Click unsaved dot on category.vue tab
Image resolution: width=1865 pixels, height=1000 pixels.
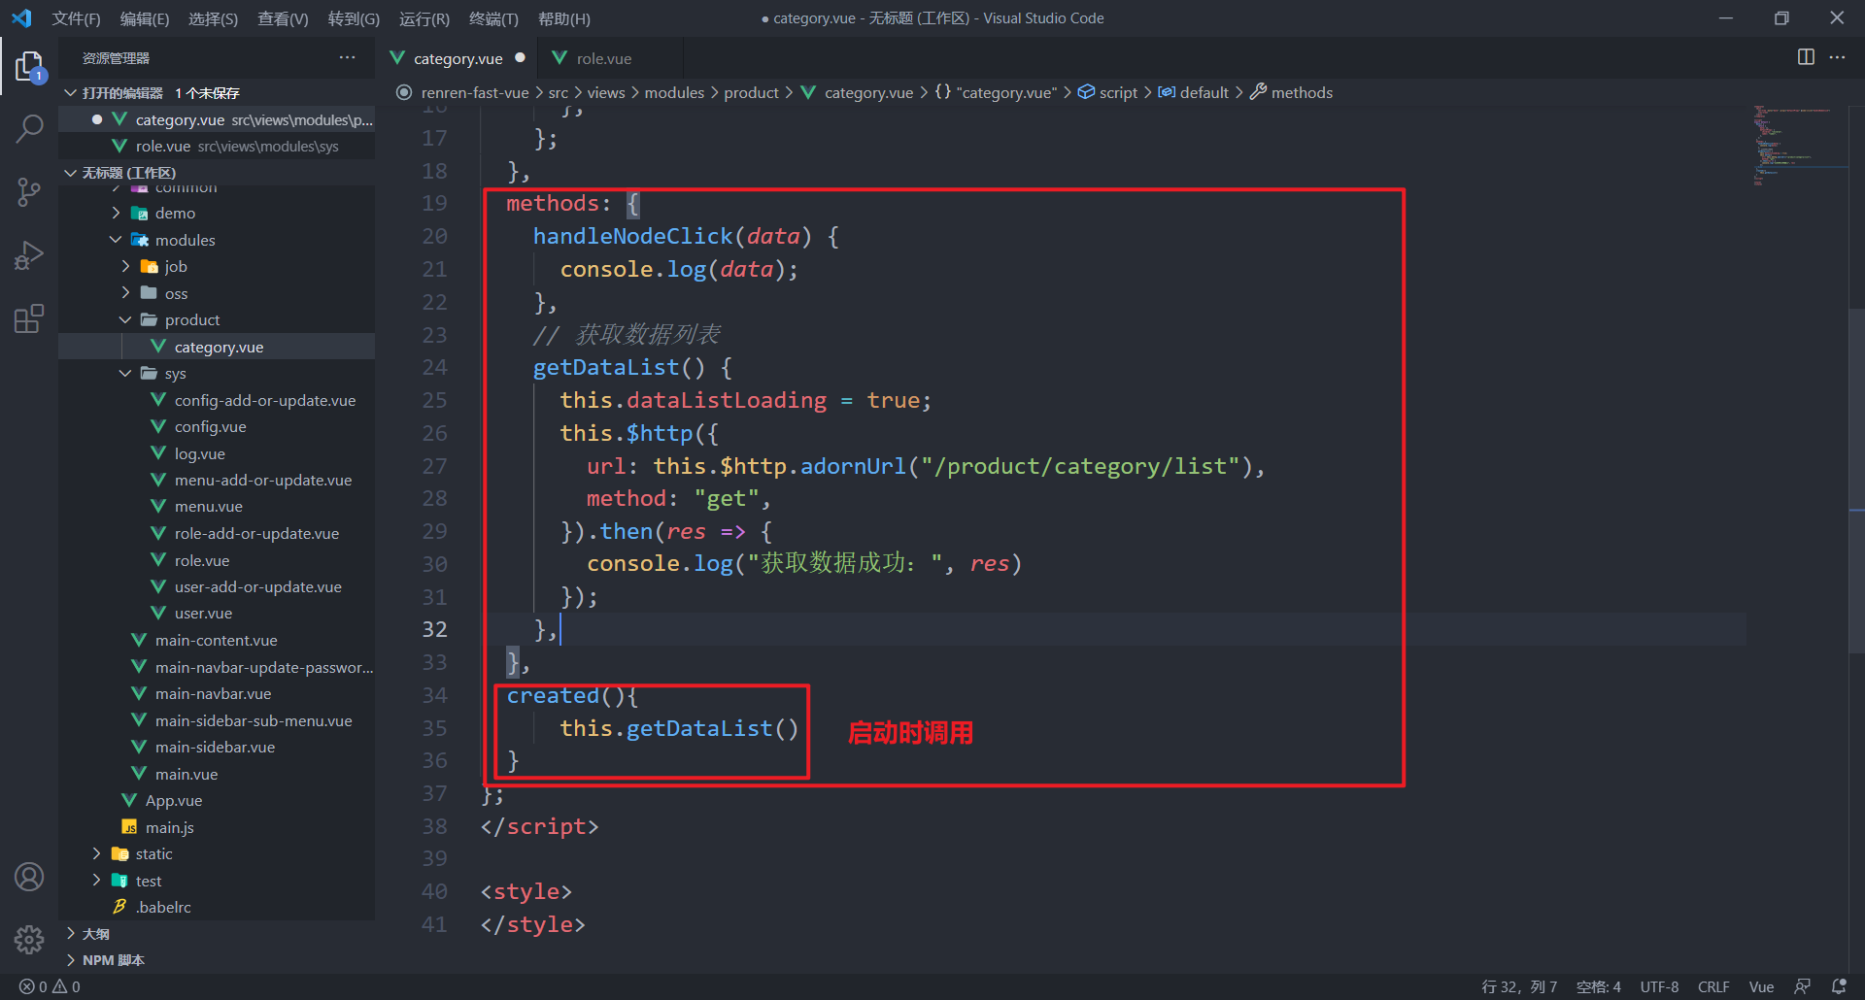point(521,58)
